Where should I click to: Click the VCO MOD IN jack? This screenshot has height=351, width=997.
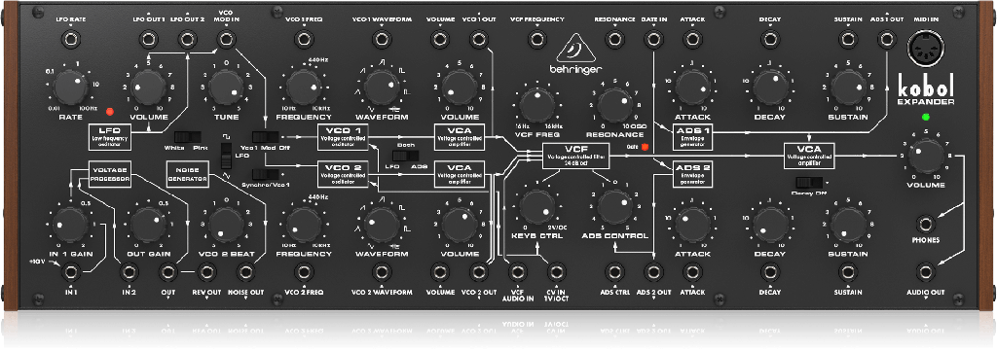pyautogui.click(x=226, y=40)
